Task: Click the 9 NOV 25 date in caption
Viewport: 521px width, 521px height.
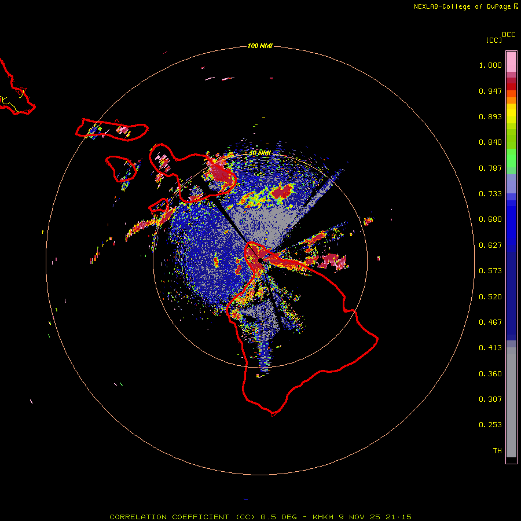Action: (x=359, y=517)
